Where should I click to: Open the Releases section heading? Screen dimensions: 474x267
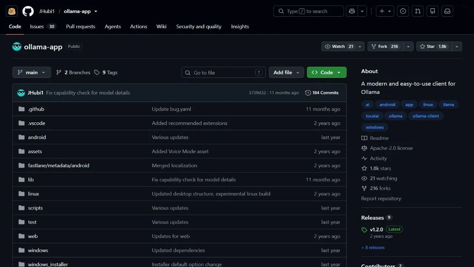click(373, 218)
